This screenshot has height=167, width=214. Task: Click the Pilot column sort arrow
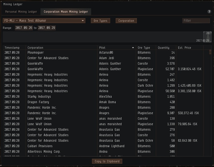pos(133,48)
